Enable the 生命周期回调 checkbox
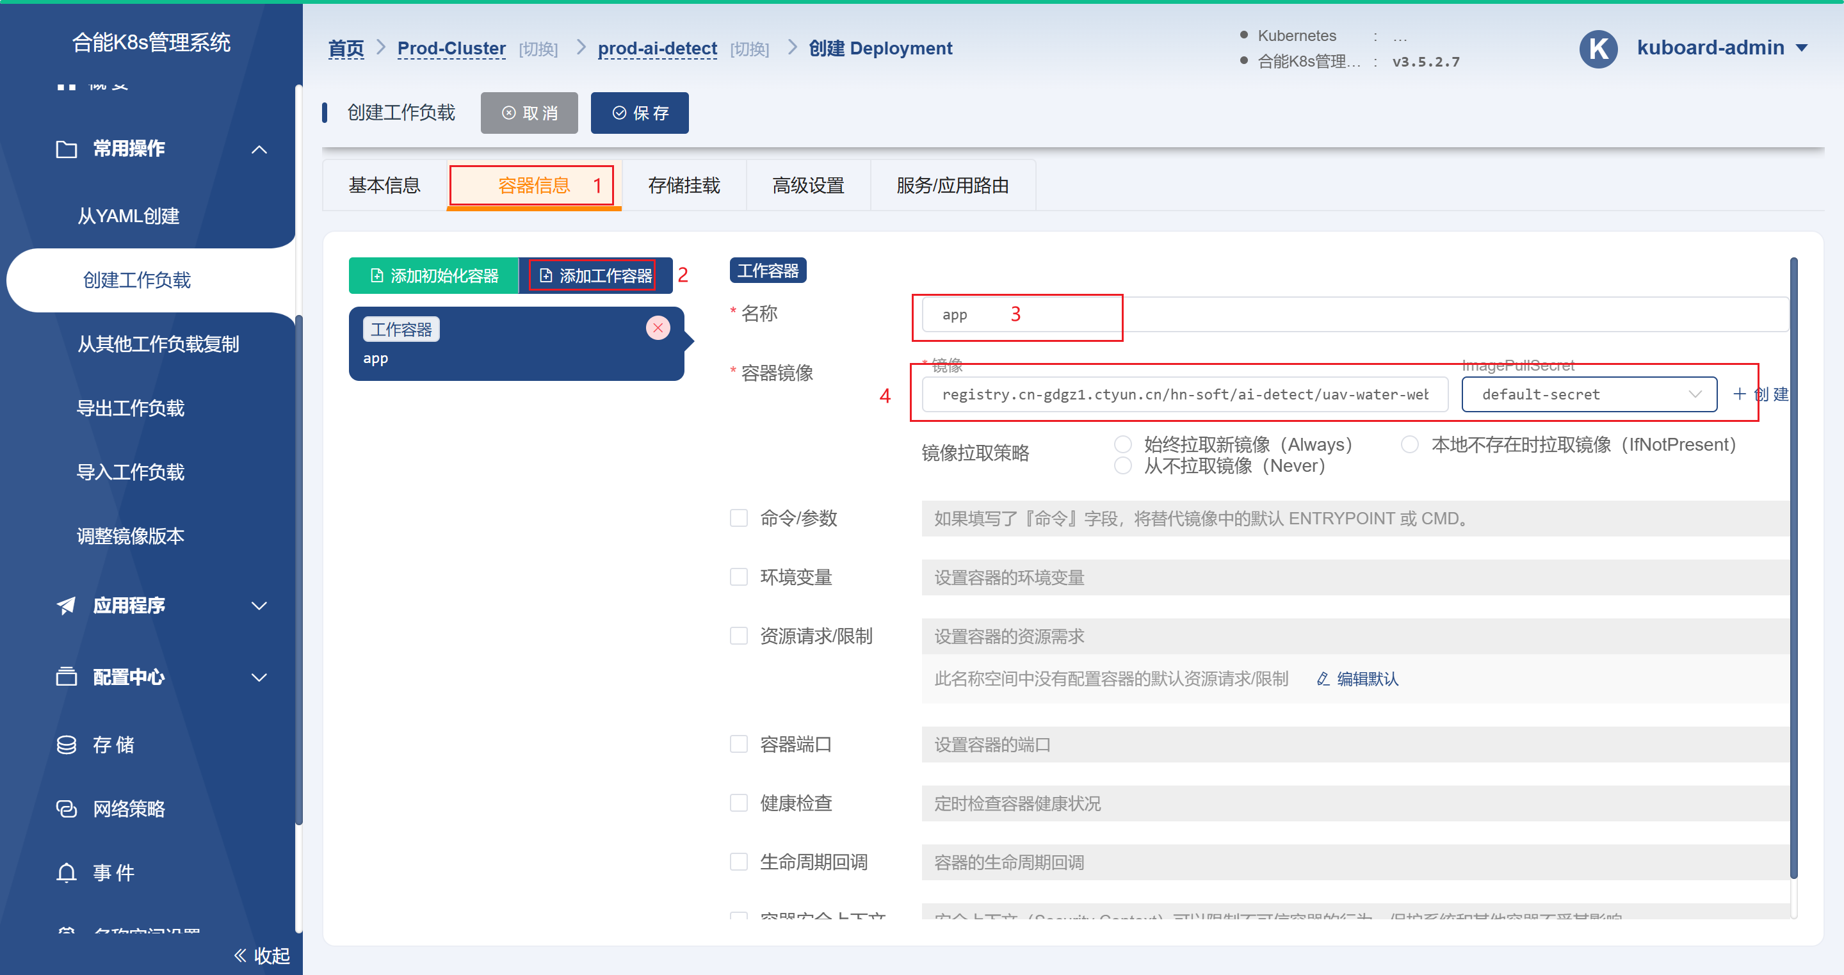 click(739, 861)
